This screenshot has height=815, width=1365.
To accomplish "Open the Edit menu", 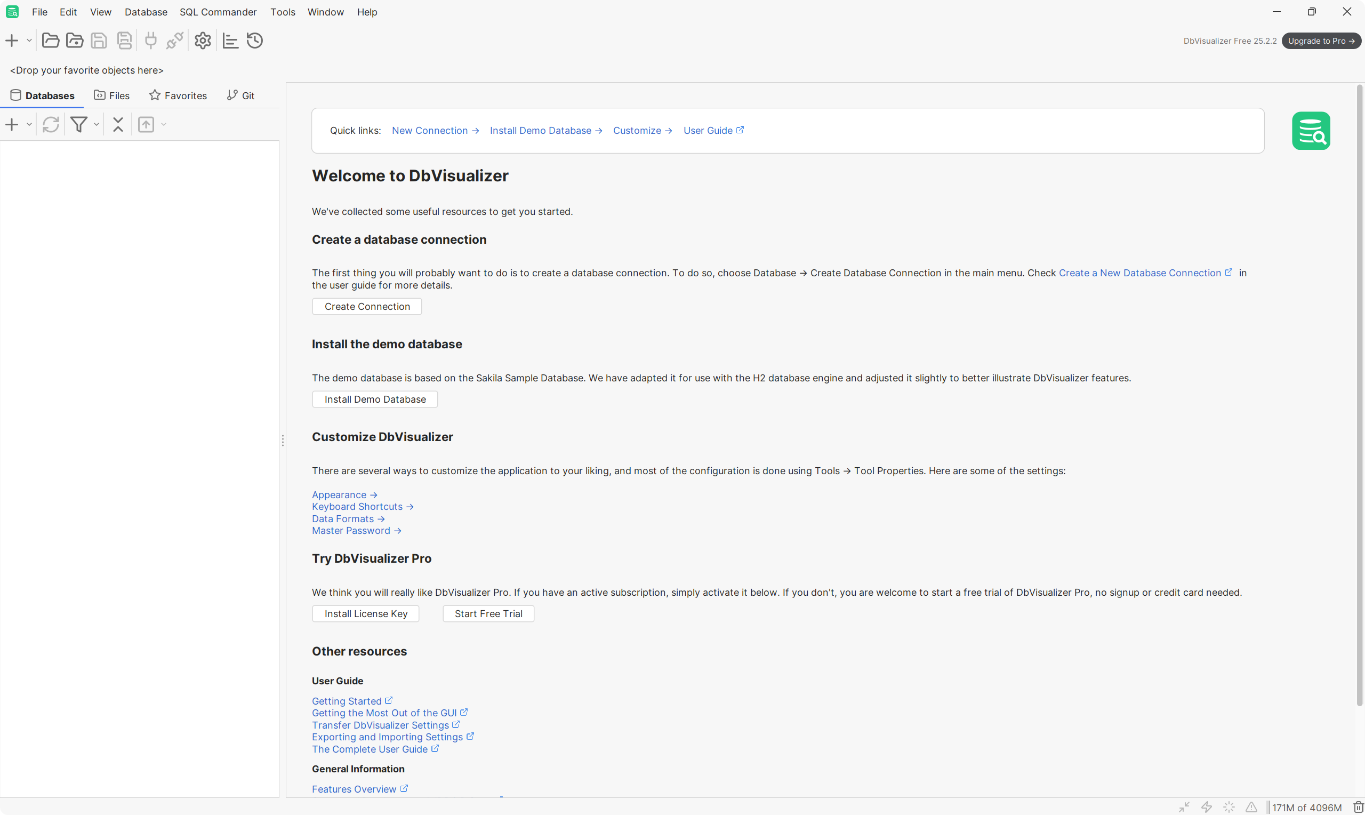I will [68, 12].
